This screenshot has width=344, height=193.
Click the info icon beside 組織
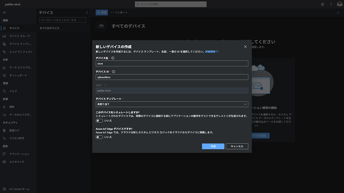(105, 85)
